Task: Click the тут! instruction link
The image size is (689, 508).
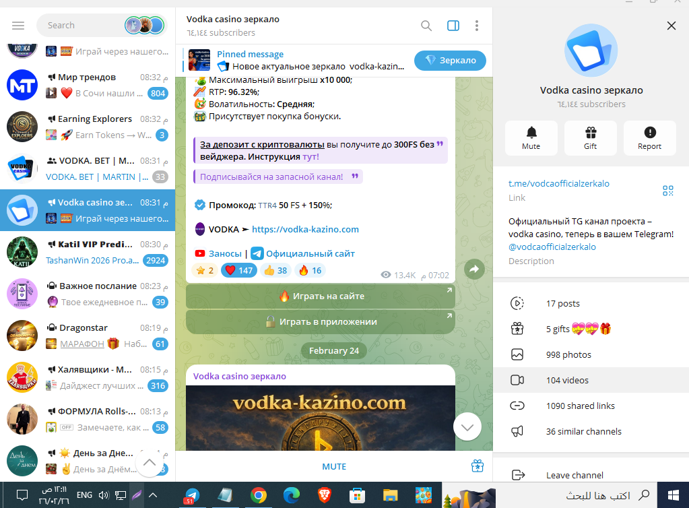Action: click(x=310, y=157)
